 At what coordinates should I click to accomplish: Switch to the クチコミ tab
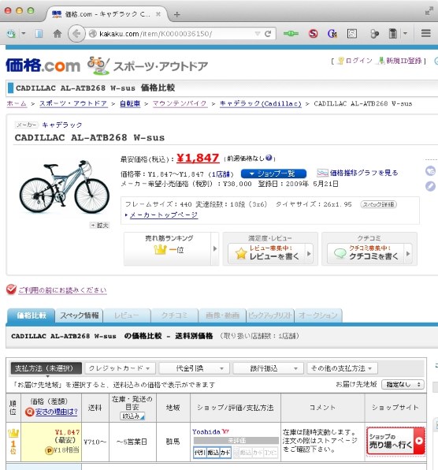click(175, 315)
